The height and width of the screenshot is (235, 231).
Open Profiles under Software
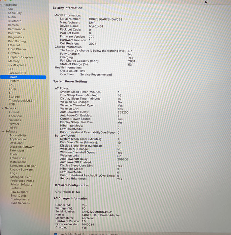coord(15,188)
